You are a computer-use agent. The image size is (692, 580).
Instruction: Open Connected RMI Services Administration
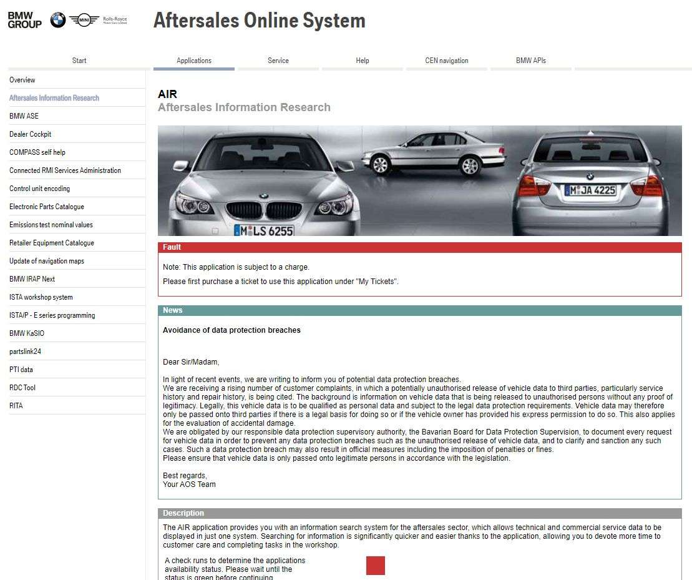click(x=77, y=170)
